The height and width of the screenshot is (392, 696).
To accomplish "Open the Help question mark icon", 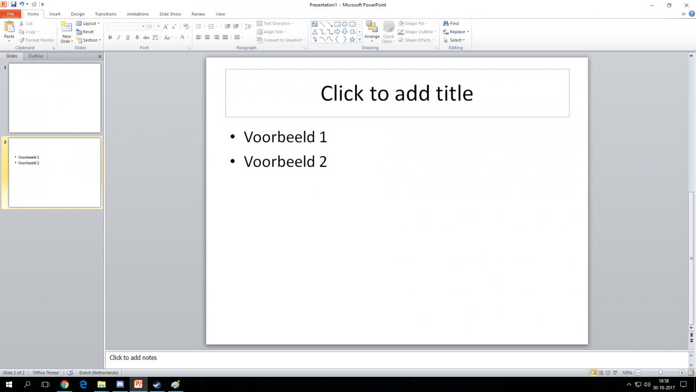I will tap(692, 14).
